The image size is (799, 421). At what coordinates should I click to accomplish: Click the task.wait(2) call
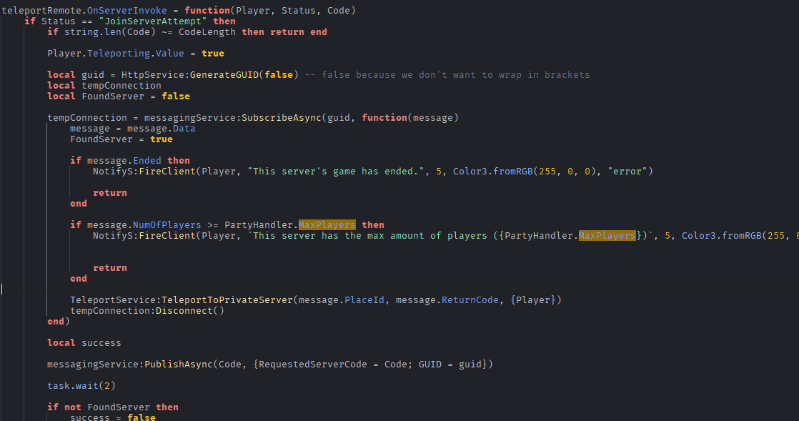[81, 385]
